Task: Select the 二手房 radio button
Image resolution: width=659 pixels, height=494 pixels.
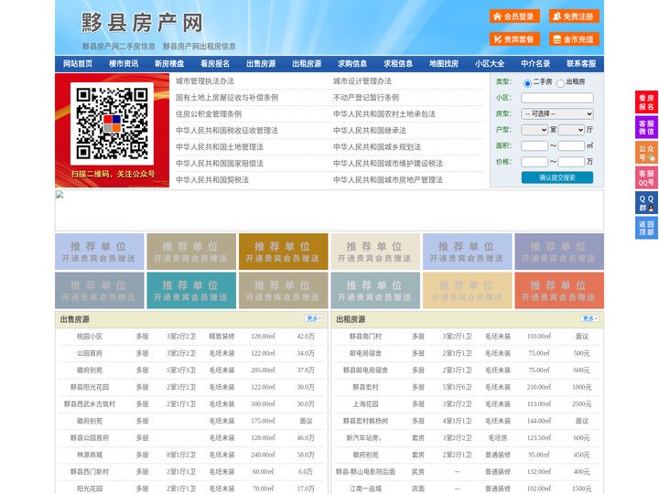Action: point(527,83)
